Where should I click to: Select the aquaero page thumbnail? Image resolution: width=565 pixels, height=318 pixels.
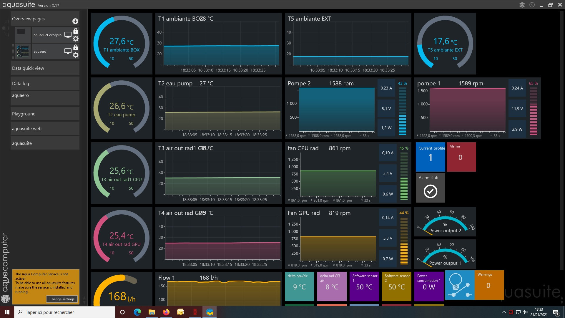coord(23,52)
